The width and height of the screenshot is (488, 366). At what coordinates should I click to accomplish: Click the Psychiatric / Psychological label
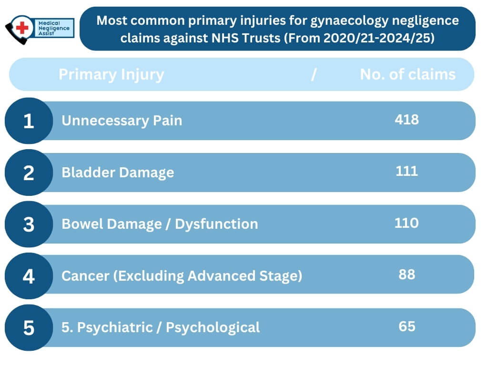[x=161, y=327]
